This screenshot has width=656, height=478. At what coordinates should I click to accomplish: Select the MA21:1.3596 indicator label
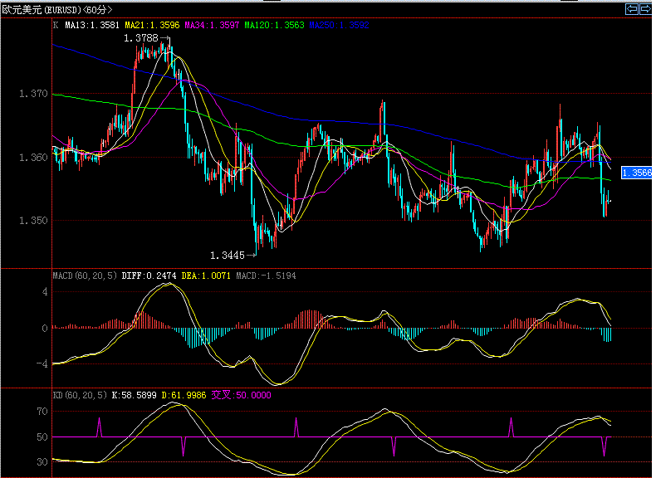152,25
